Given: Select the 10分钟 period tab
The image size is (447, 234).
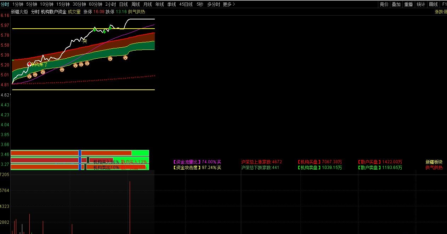Looking at the screenshot, I should (x=47, y=4).
